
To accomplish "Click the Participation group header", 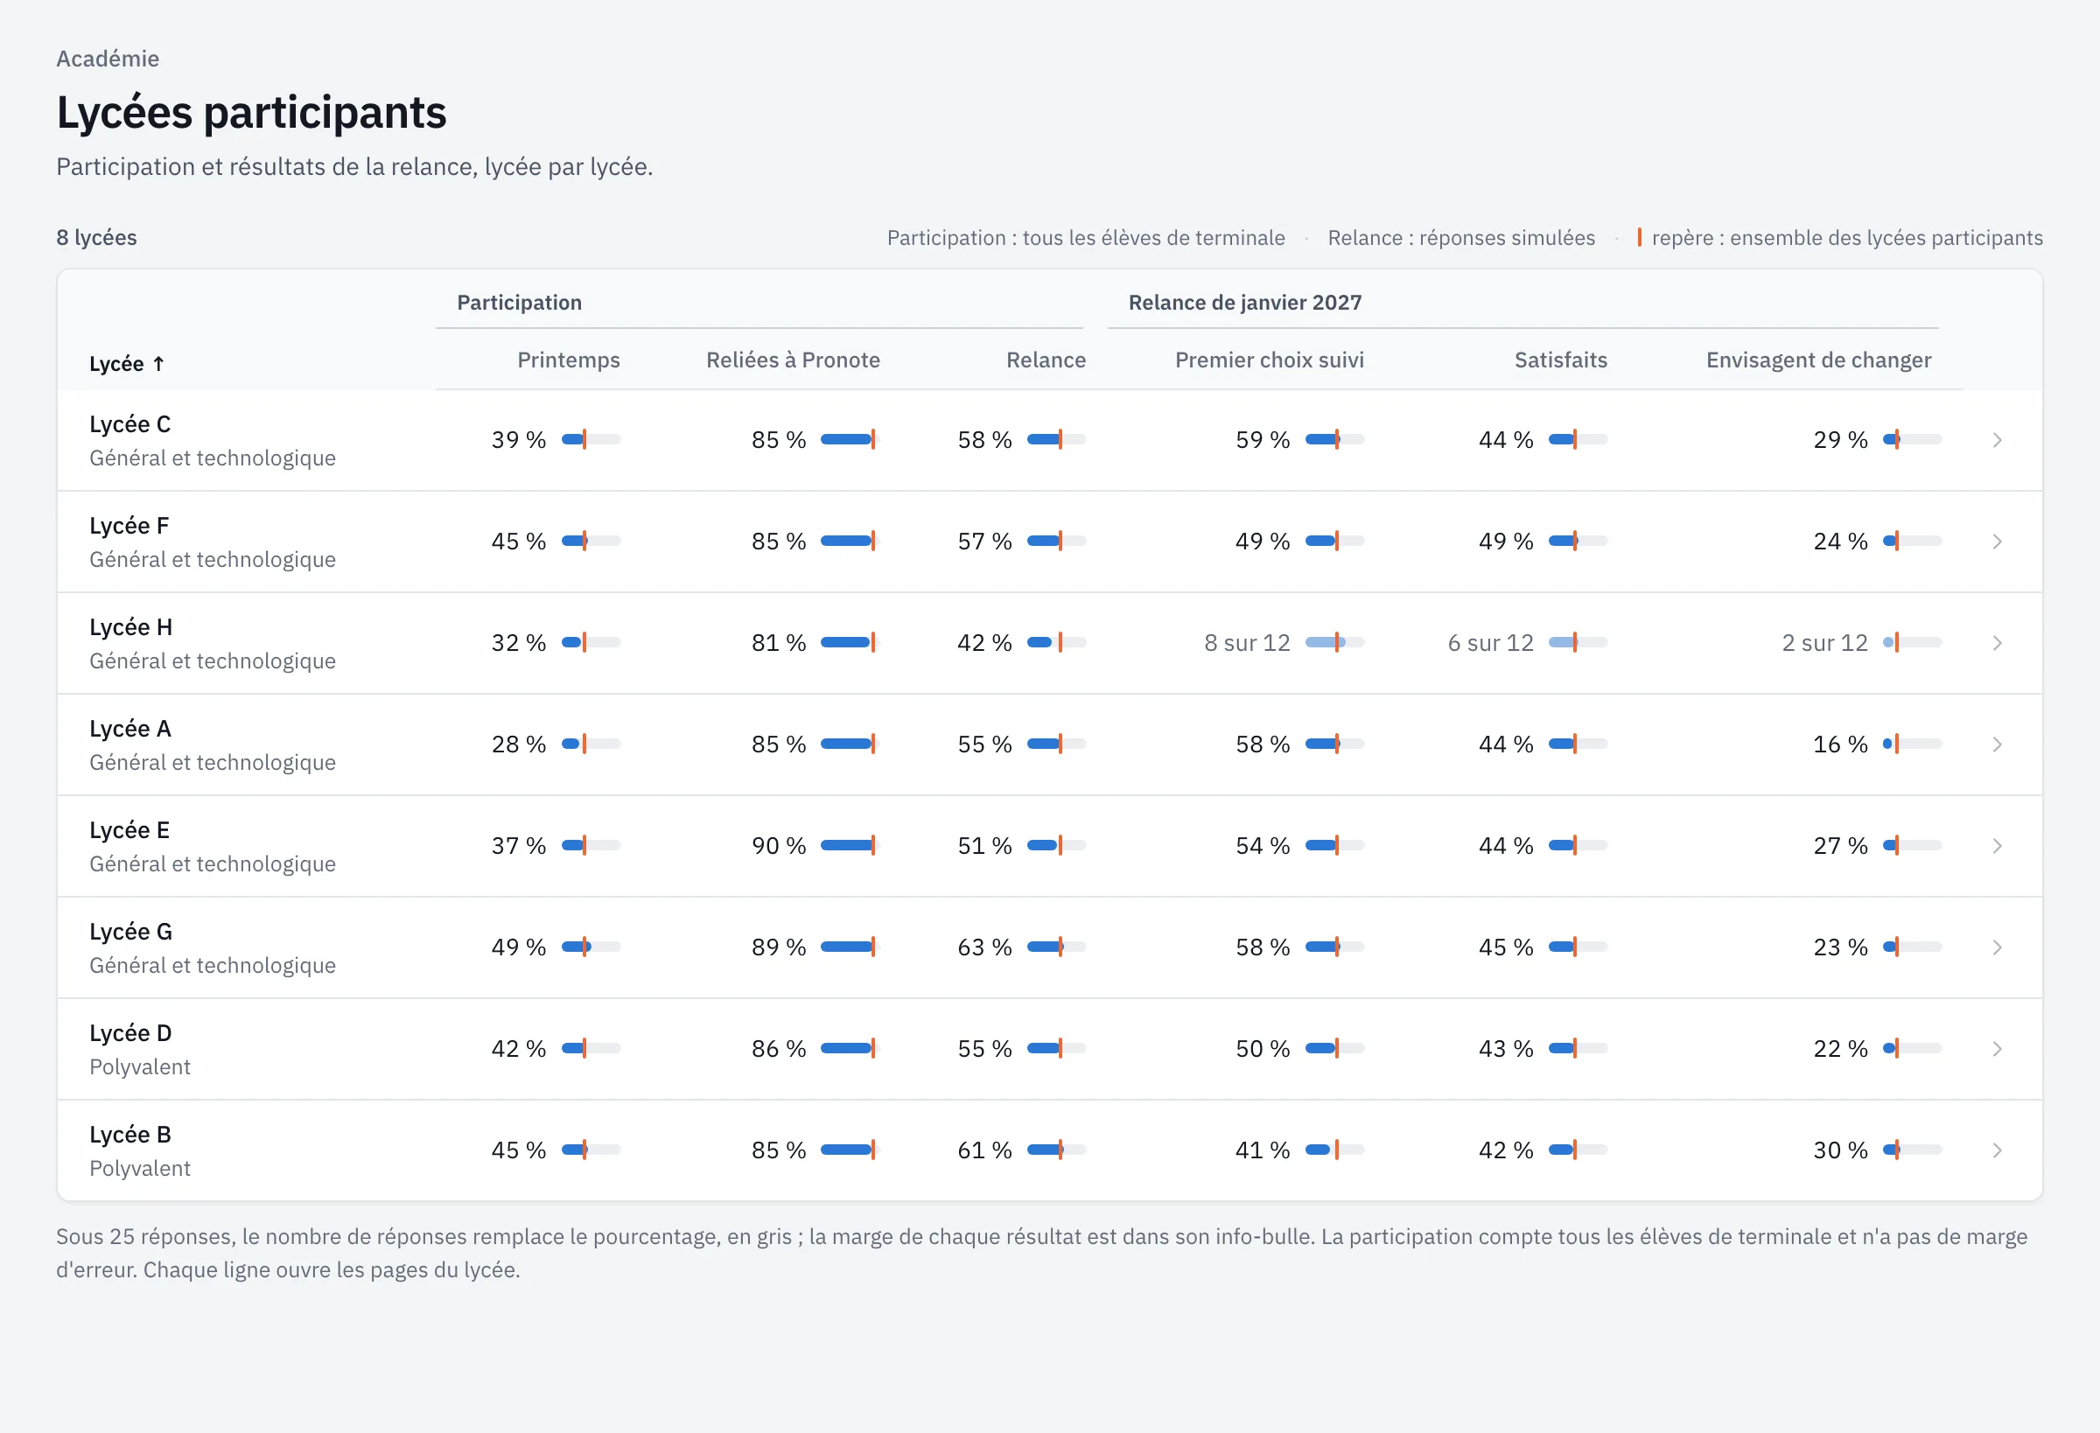I will [519, 303].
